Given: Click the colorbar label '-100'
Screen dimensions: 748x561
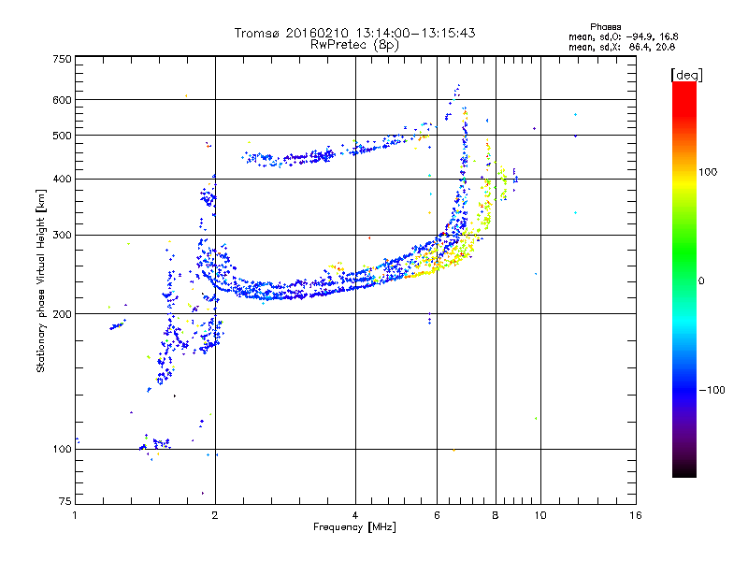Looking at the screenshot, I should tap(712, 390).
